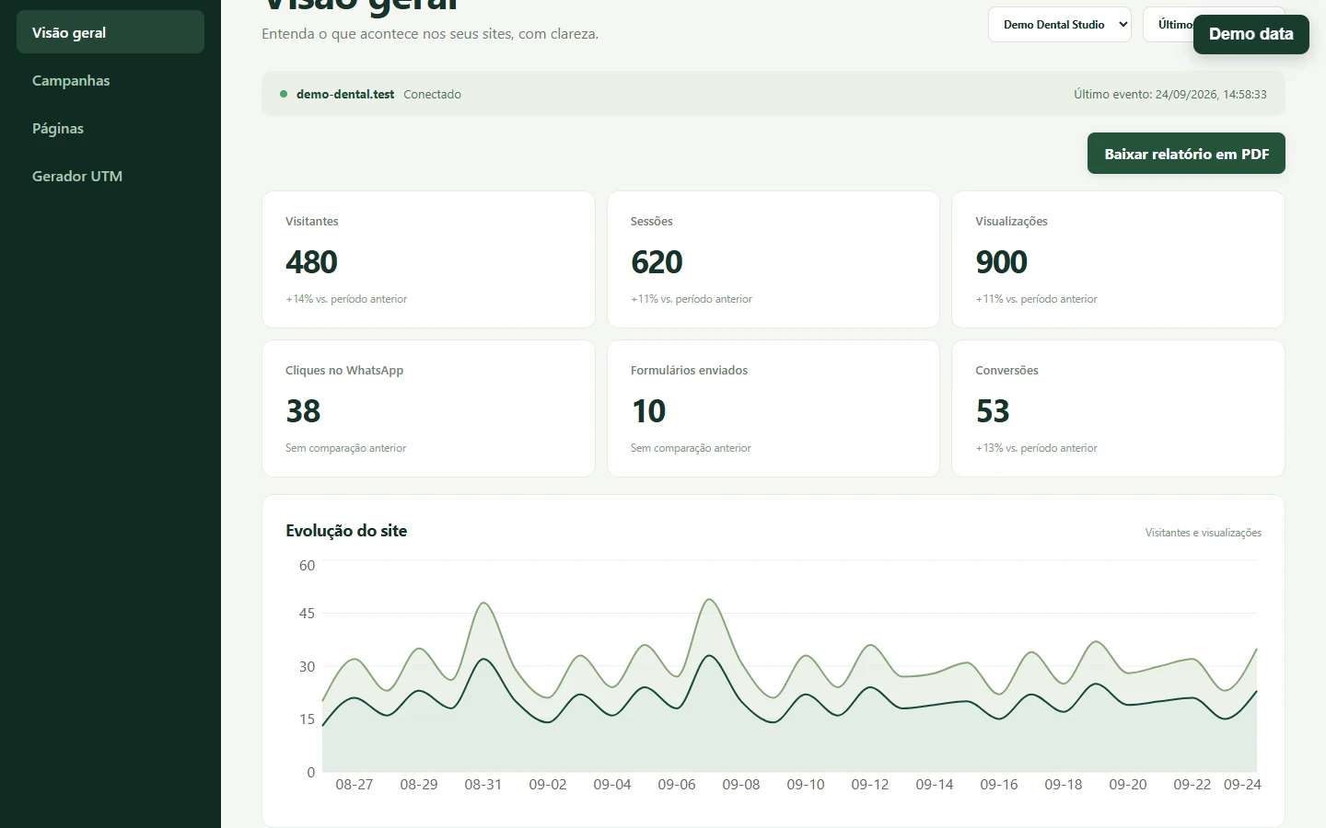Expand the Demo Dental Studio site dropdown

point(1060,25)
